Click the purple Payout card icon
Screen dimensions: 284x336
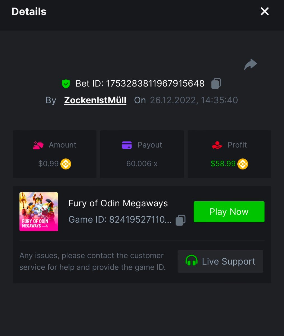pyautogui.click(x=127, y=145)
